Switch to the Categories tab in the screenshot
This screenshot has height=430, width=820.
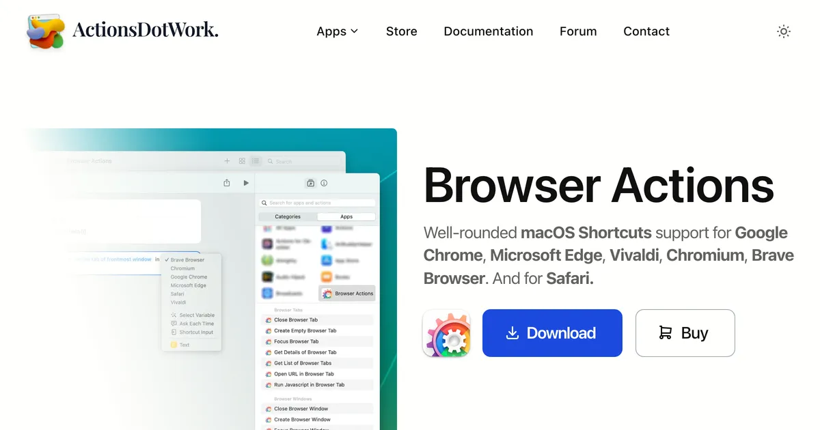tap(288, 216)
